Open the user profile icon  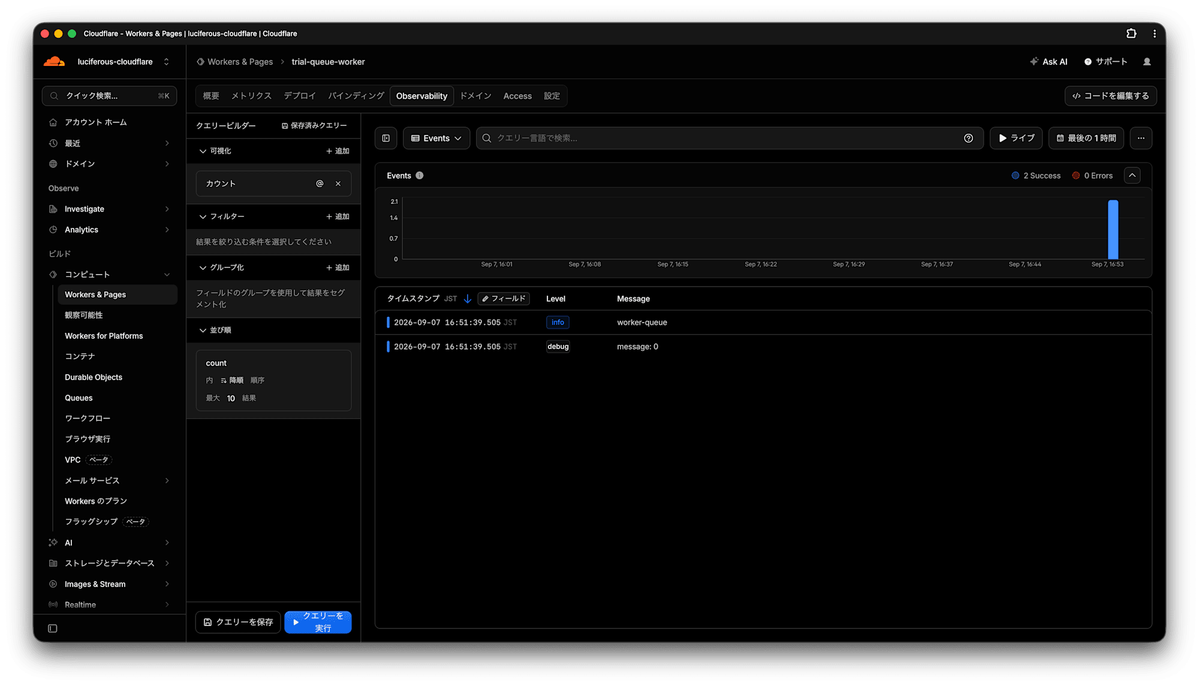click(x=1147, y=62)
